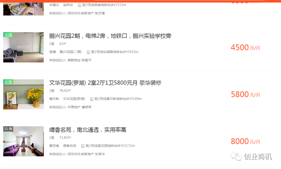Open the 鹏兴花园 living room thumbnail

point(23,47)
